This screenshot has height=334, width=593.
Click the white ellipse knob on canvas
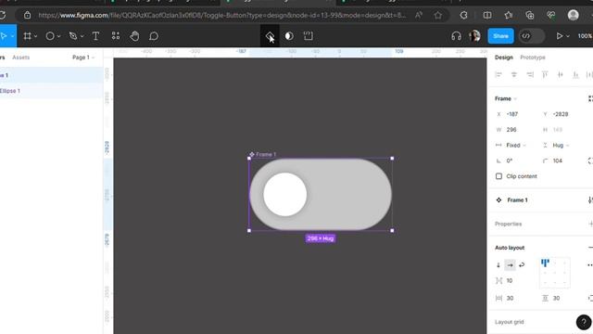click(x=284, y=194)
